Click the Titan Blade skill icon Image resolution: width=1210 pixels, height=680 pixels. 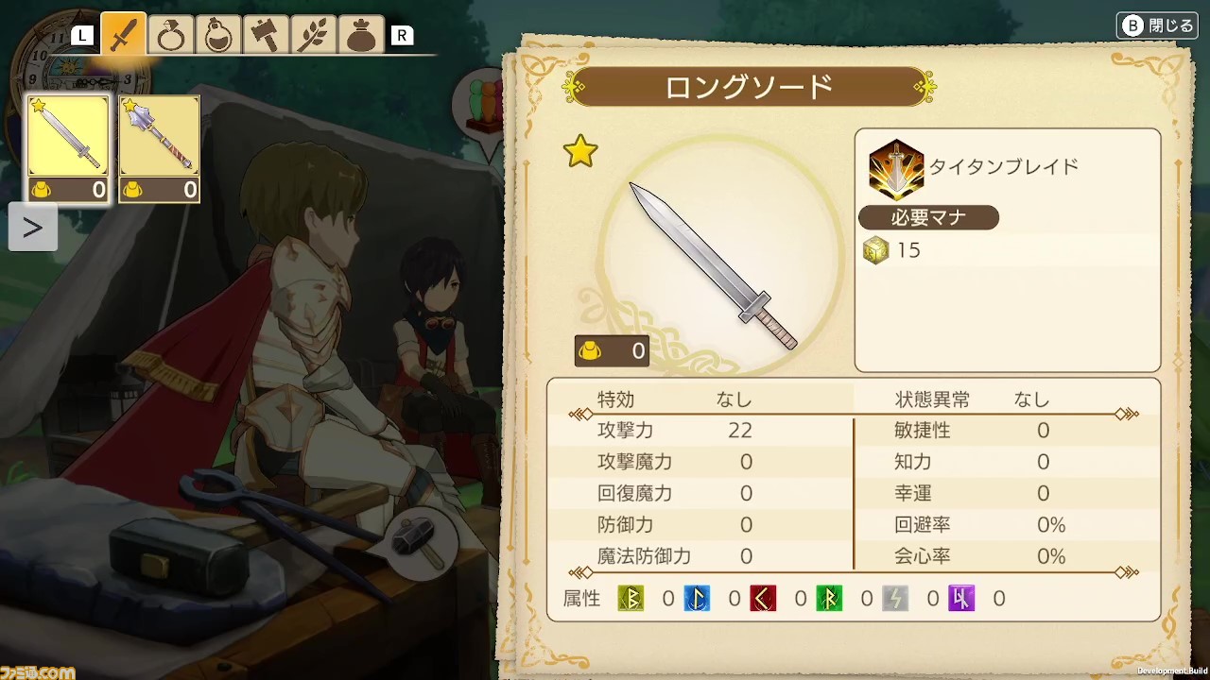[x=895, y=170]
